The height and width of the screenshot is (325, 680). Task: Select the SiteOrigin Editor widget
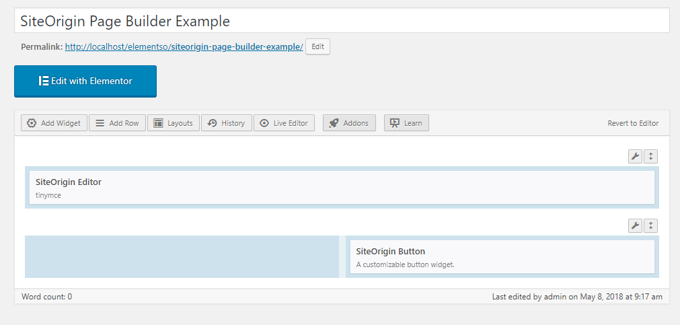(342, 188)
